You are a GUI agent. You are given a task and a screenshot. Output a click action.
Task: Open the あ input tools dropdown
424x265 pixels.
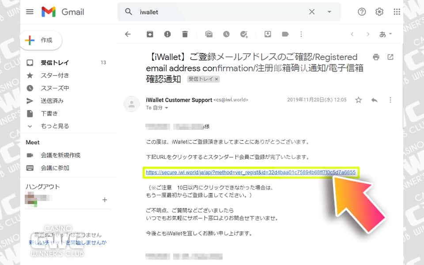[385, 34]
